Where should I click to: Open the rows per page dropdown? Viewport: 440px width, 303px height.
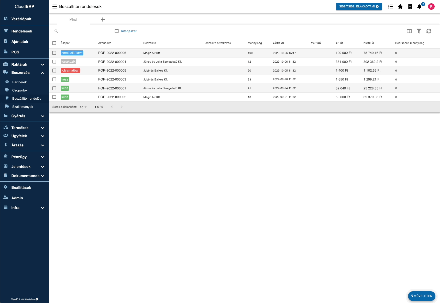pos(83,107)
